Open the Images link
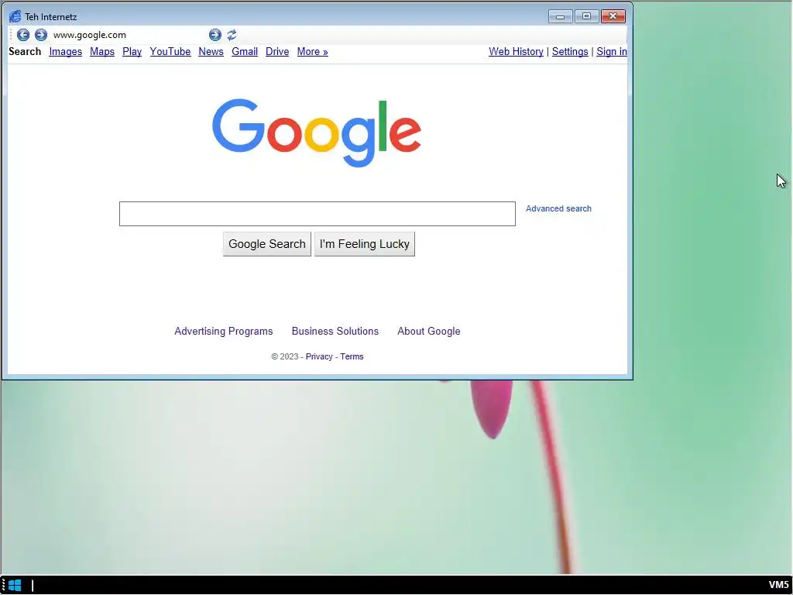Screen dimensions: 793x595 [x=65, y=52]
